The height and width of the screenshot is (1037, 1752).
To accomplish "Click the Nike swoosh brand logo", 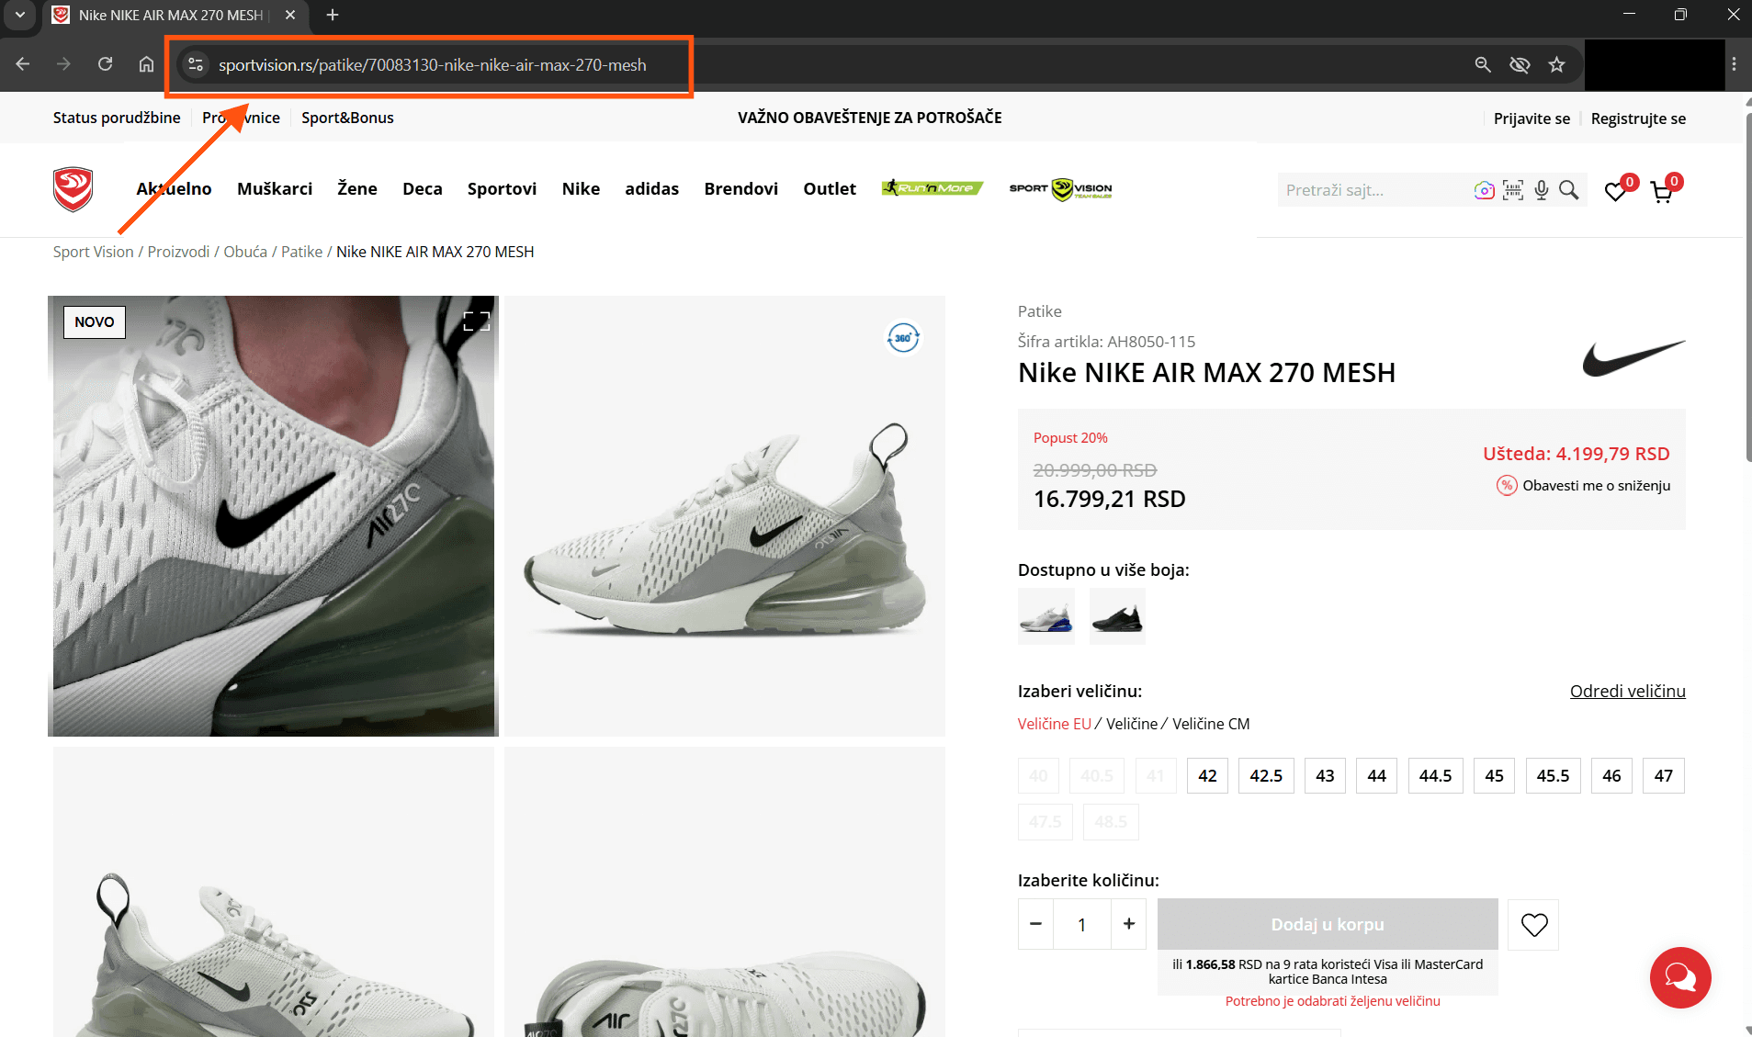I will point(1633,357).
